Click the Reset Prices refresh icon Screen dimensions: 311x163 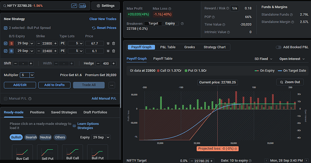pos(94,28)
